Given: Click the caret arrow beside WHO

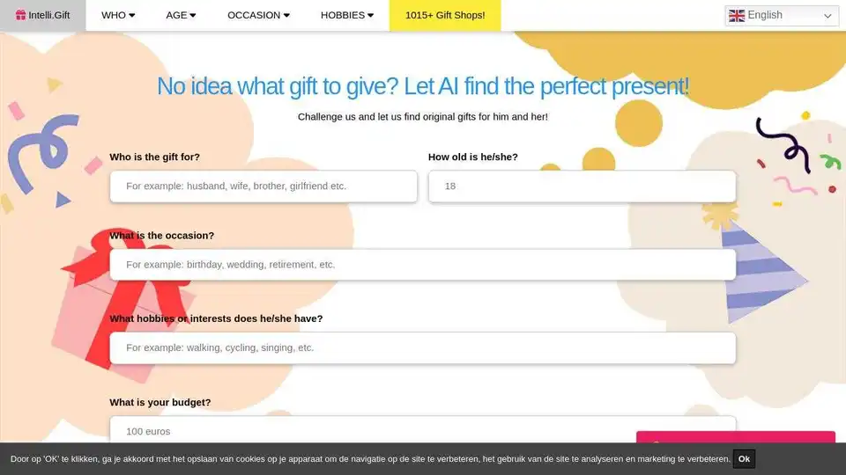Looking at the screenshot, I should tap(131, 16).
